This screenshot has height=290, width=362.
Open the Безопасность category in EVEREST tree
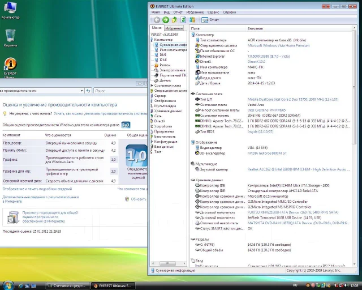click(x=163, y=137)
